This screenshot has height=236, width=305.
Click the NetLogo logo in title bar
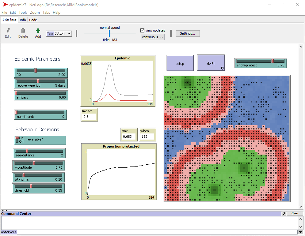tap(5, 5)
